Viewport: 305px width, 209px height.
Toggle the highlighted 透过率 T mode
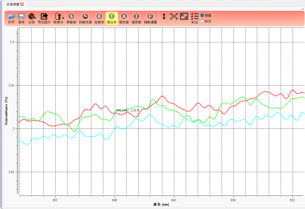[x=112, y=19]
